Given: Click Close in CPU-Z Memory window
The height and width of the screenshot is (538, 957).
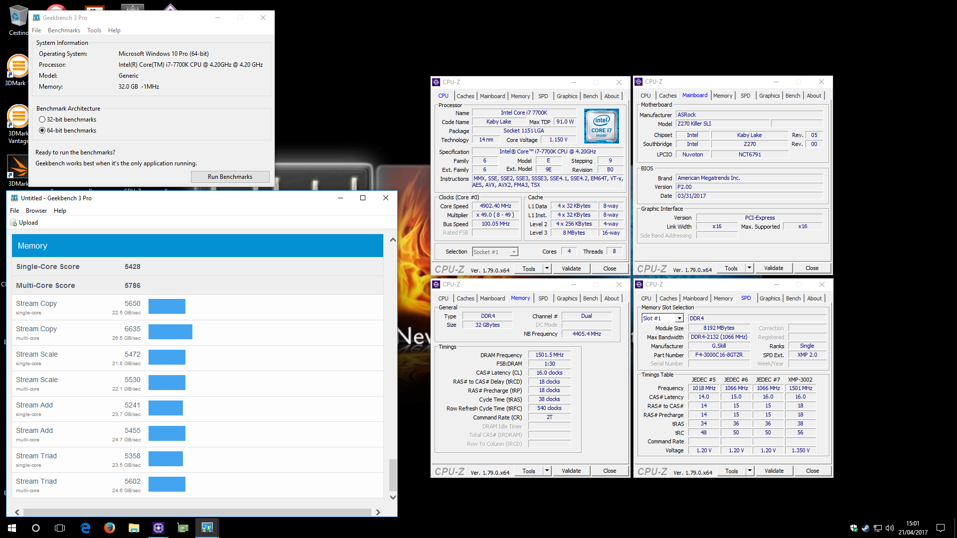Looking at the screenshot, I should pos(610,471).
